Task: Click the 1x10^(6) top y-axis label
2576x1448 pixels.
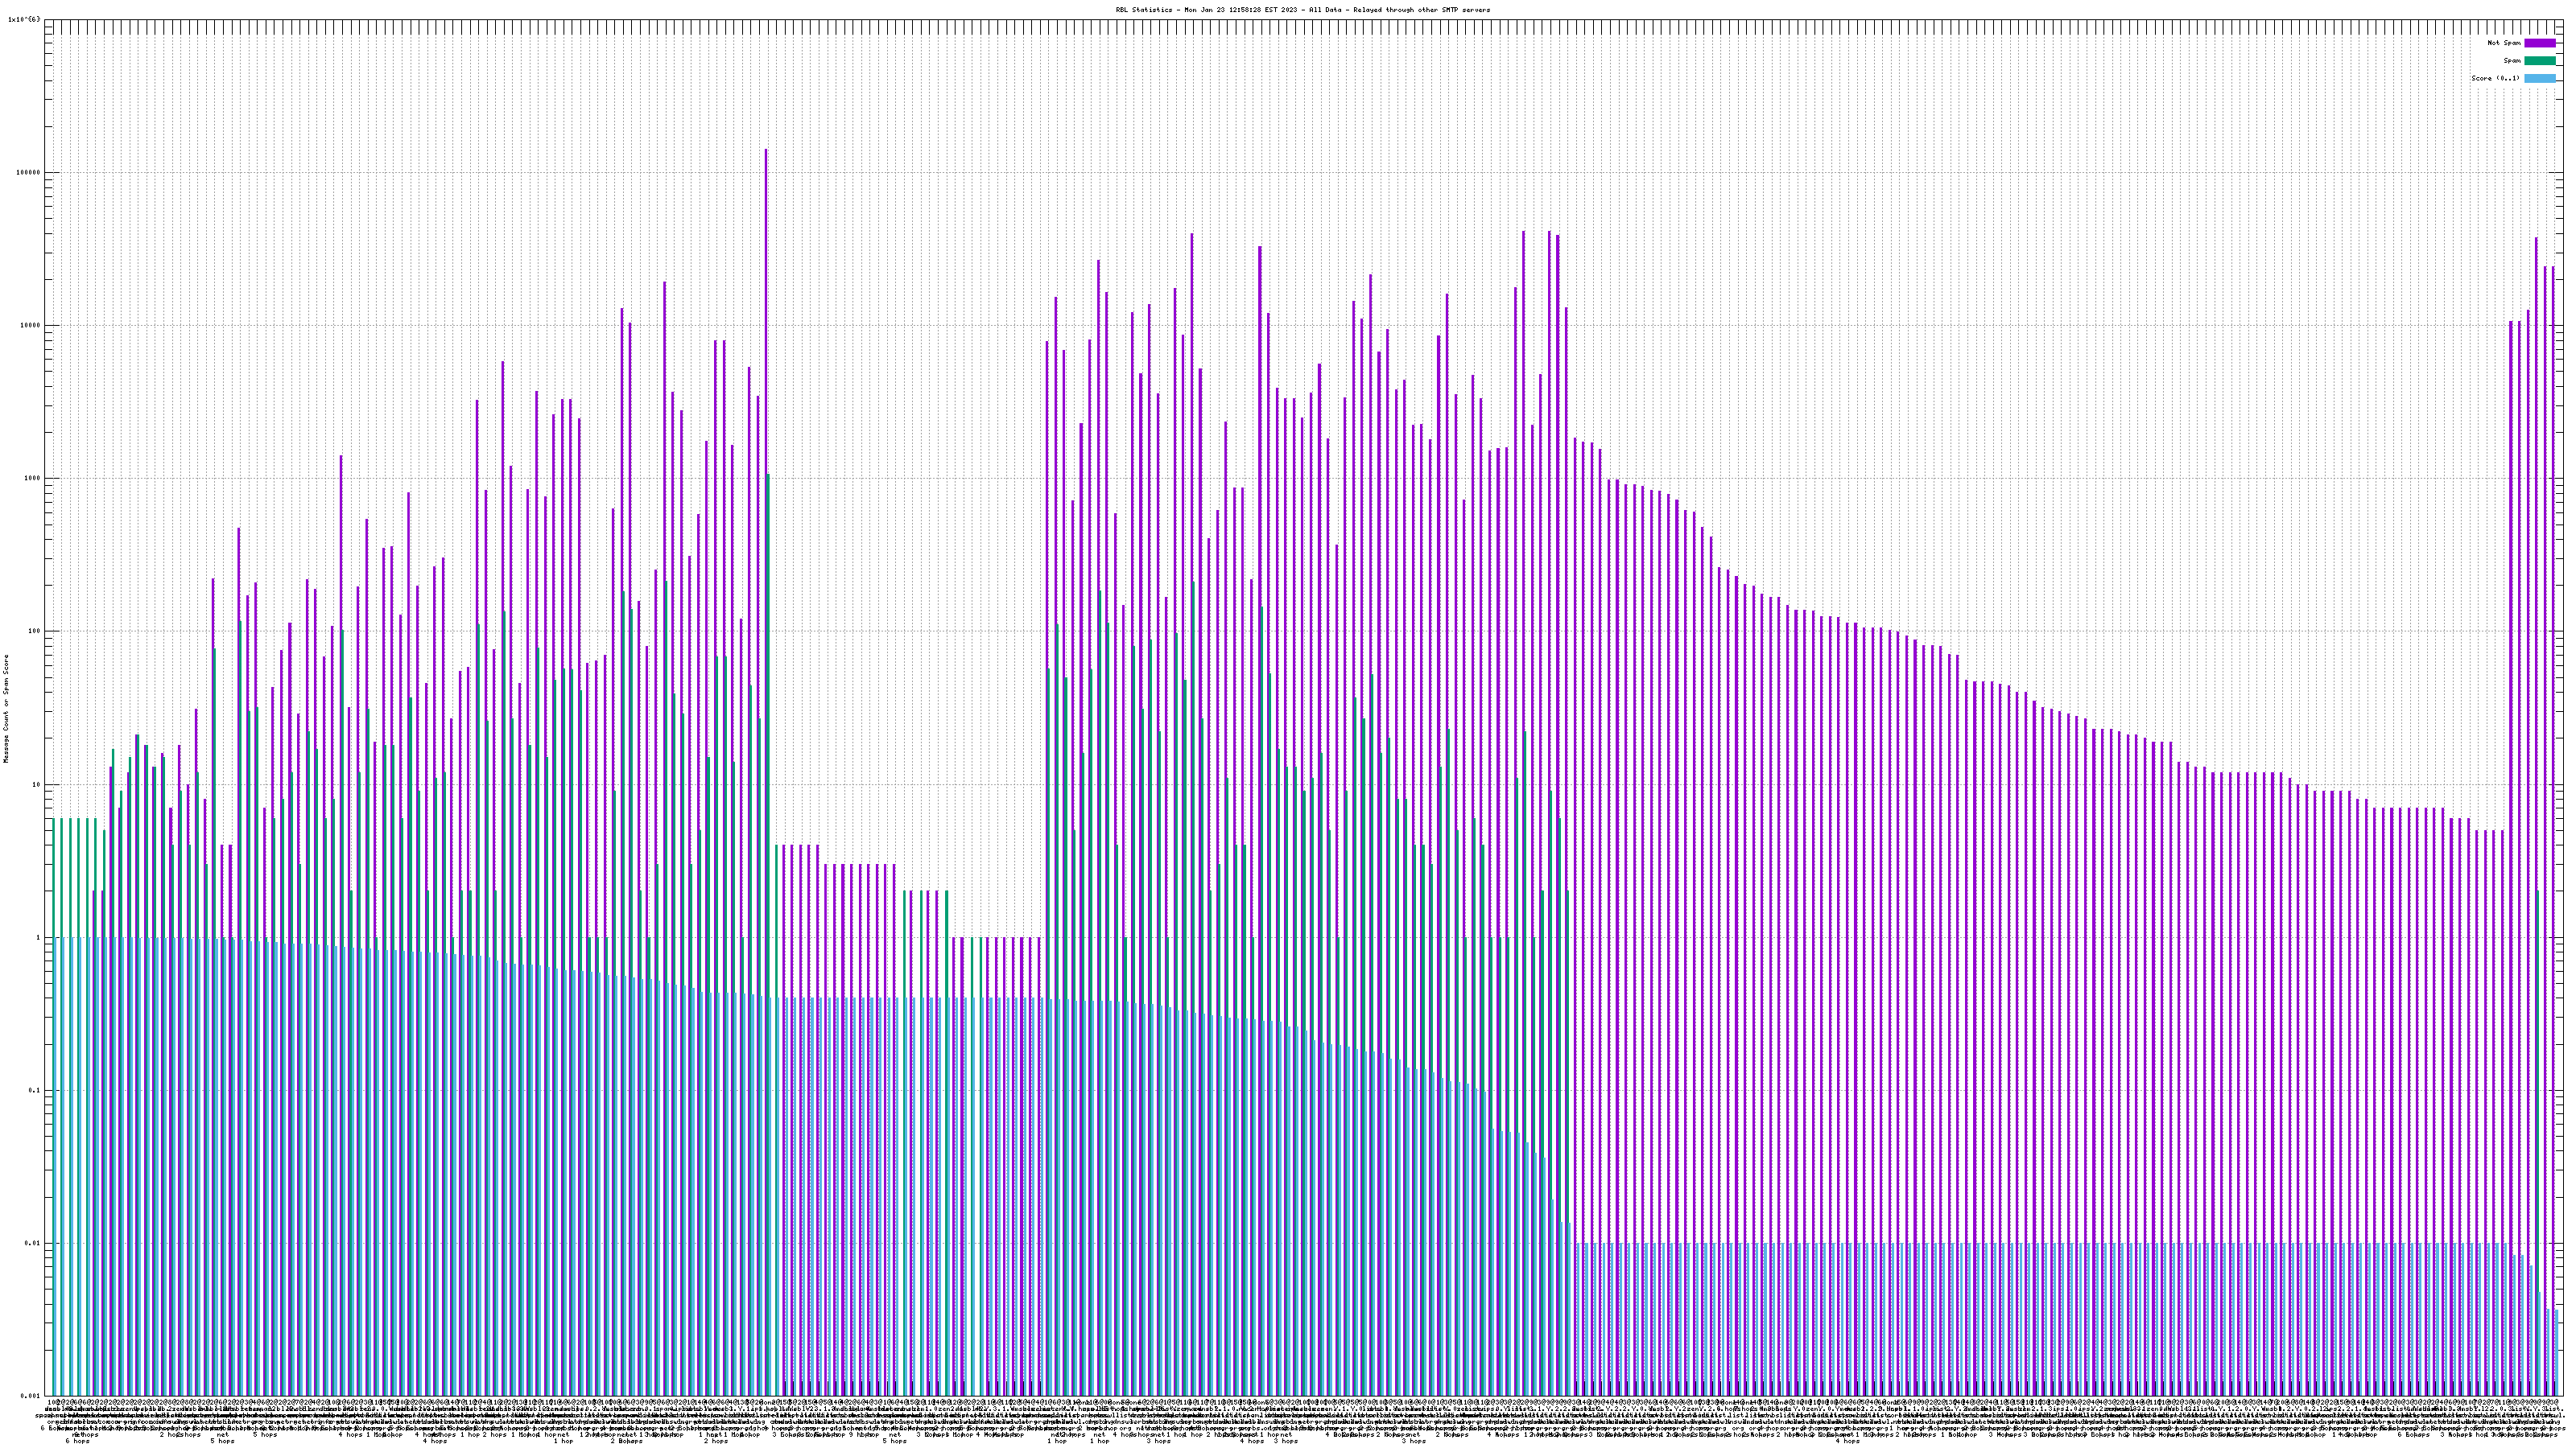Action: click(24, 19)
